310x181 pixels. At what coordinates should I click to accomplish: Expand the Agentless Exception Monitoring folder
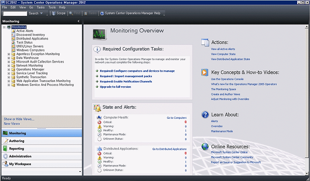tap(9, 54)
